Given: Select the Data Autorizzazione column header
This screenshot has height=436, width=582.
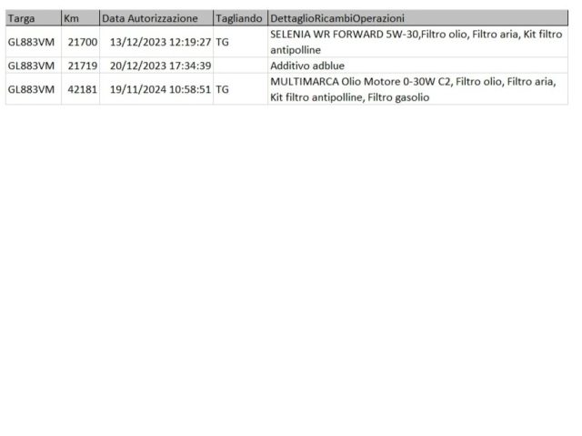Looking at the screenshot, I should [x=156, y=18].
